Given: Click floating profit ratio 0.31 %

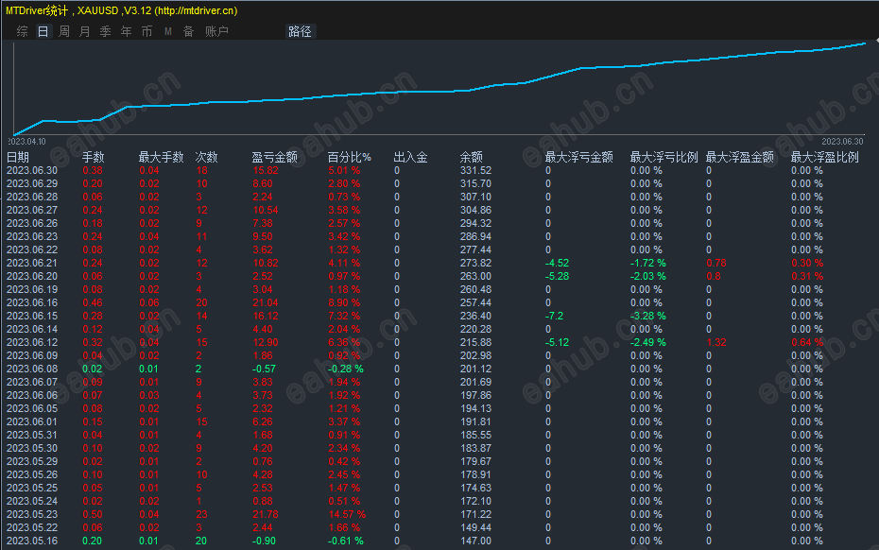Looking at the screenshot, I should [x=807, y=276].
